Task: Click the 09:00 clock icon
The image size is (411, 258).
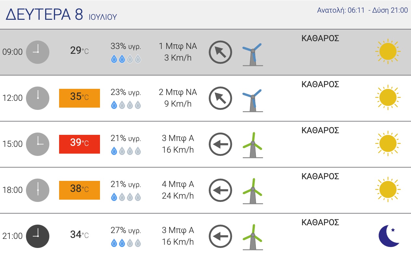Action: pyautogui.click(x=38, y=52)
